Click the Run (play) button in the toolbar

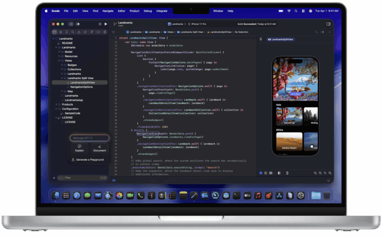coord(105,24)
